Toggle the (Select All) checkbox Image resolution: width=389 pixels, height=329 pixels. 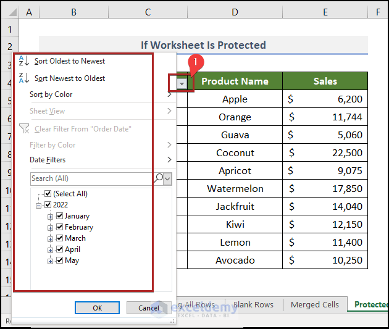point(48,193)
